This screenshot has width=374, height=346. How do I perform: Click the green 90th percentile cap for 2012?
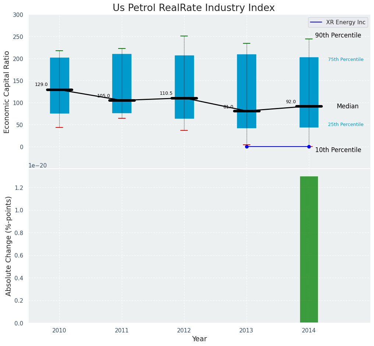[x=184, y=36]
